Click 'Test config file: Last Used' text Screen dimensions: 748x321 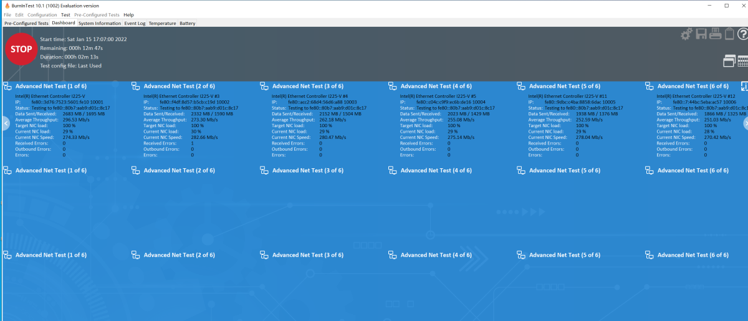[x=70, y=65]
